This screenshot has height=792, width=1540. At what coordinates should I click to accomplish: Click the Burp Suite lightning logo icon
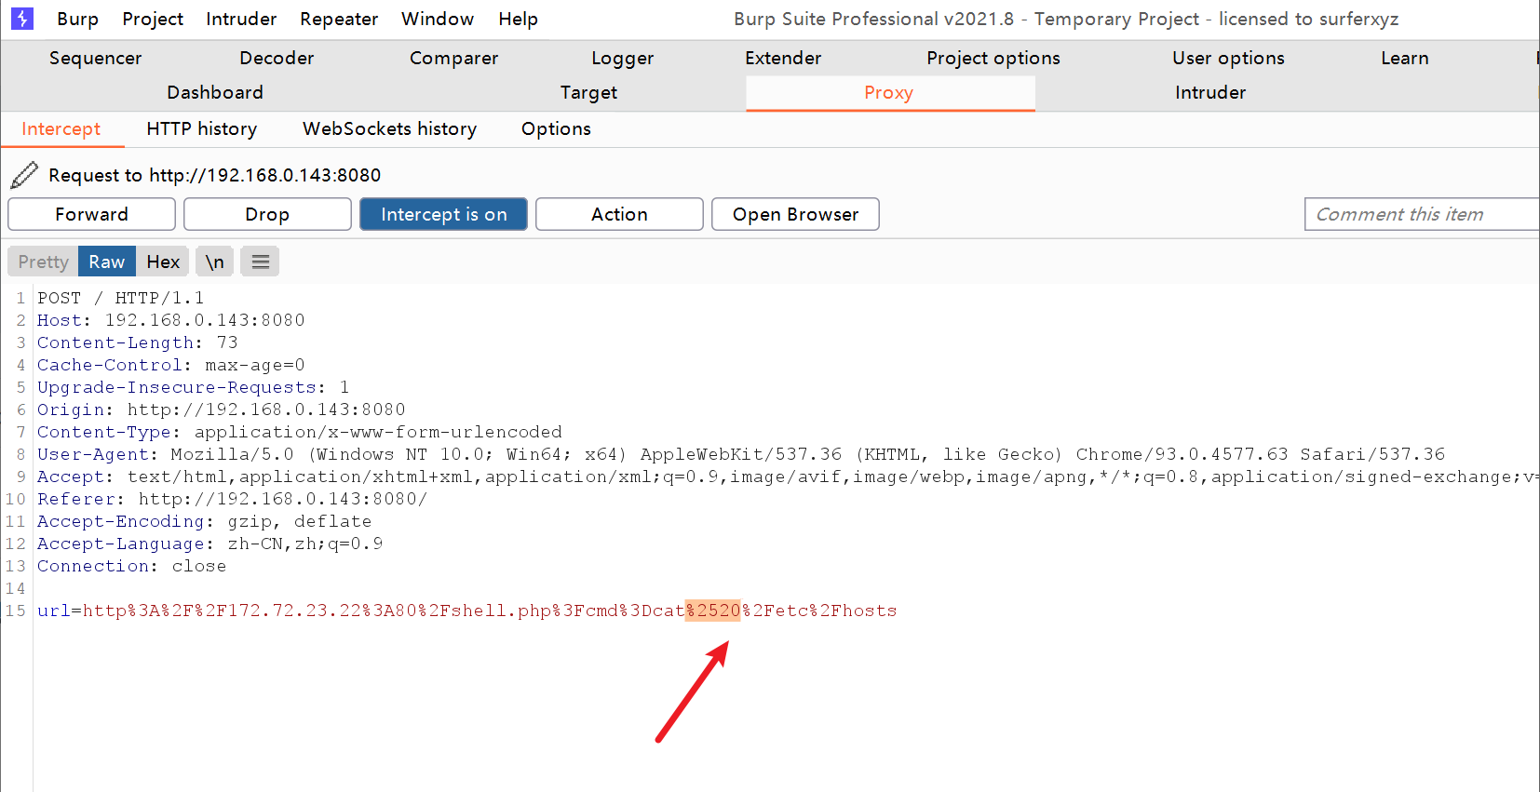coord(21,19)
